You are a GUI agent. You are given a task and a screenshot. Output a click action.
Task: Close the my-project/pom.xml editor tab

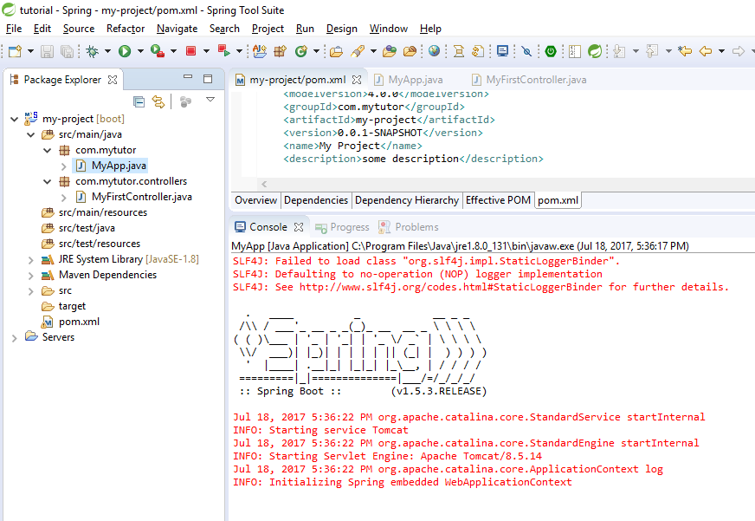(x=357, y=80)
